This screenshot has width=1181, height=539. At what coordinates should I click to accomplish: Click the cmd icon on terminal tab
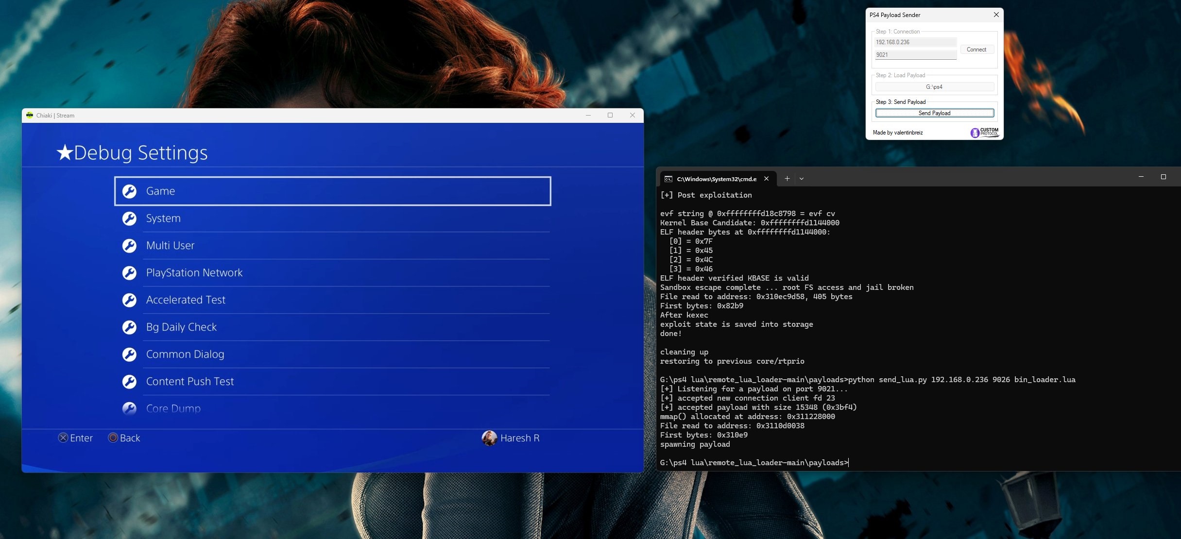coord(668,179)
